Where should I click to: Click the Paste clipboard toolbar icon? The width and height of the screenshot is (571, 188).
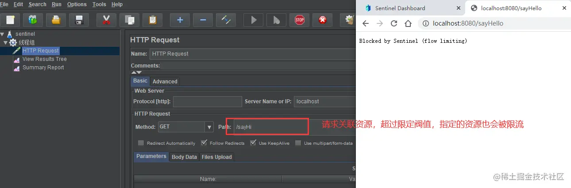[152, 20]
